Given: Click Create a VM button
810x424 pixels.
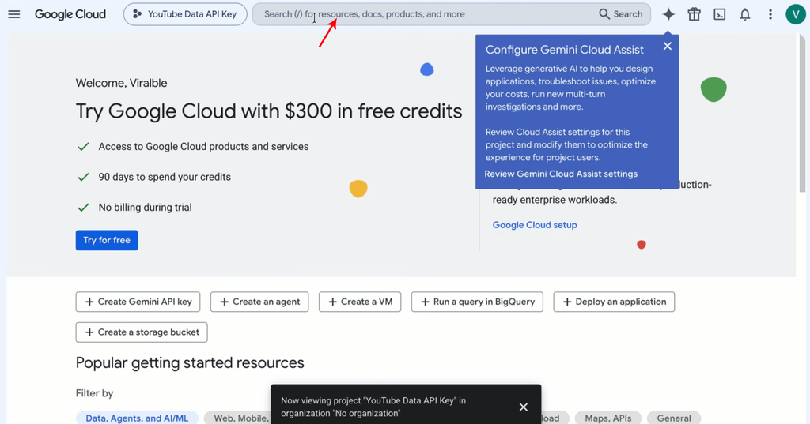Looking at the screenshot, I should (360, 302).
